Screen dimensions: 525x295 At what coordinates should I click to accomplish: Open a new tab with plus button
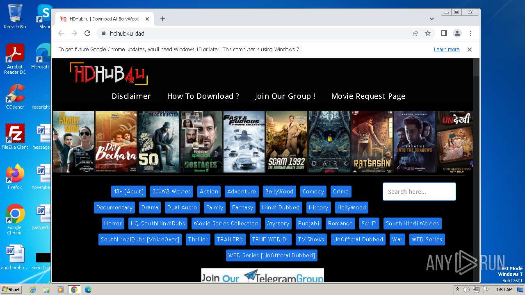pos(163,19)
